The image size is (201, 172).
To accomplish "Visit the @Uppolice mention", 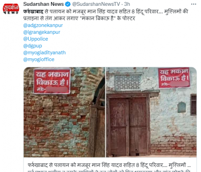I will point(36,39).
